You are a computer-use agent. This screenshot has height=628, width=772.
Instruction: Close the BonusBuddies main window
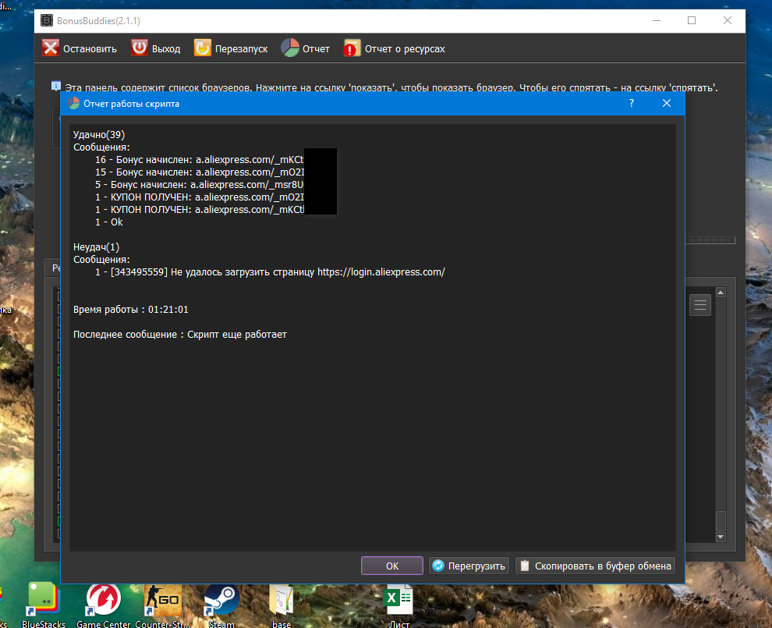coord(728,21)
